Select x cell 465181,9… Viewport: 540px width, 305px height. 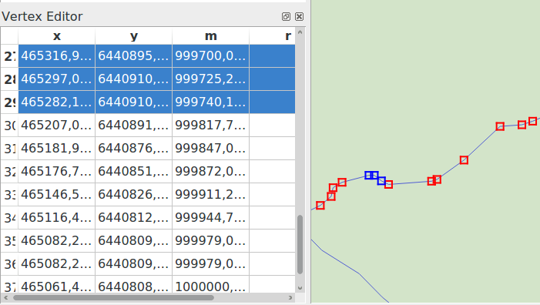point(57,148)
